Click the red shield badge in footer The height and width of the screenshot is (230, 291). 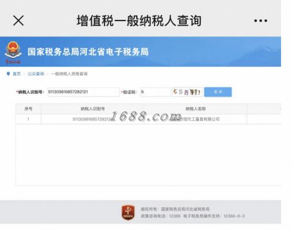pyautogui.click(x=128, y=212)
